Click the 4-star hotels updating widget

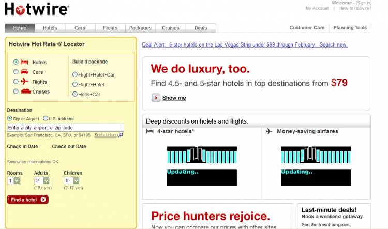pyautogui.click(x=202, y=166)
